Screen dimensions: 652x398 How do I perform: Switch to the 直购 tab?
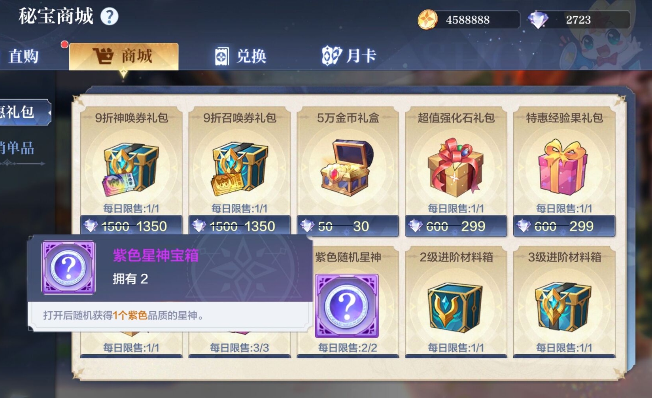point(24,56)
